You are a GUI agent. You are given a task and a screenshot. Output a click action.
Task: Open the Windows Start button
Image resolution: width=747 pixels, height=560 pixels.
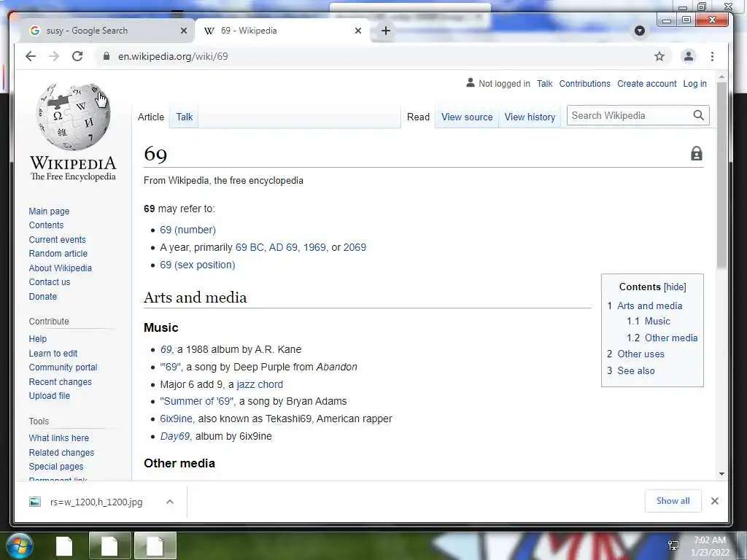coord(19,545)
